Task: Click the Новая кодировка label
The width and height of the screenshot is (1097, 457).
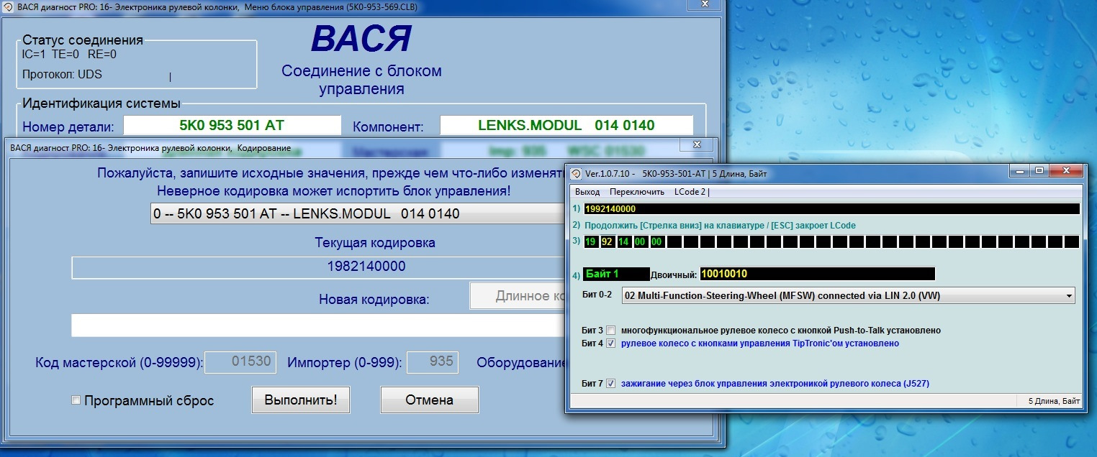Action: 374,299
